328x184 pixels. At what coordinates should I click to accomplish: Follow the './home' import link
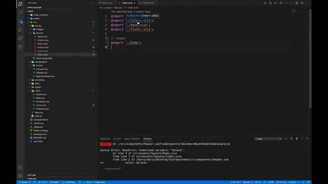133,43
